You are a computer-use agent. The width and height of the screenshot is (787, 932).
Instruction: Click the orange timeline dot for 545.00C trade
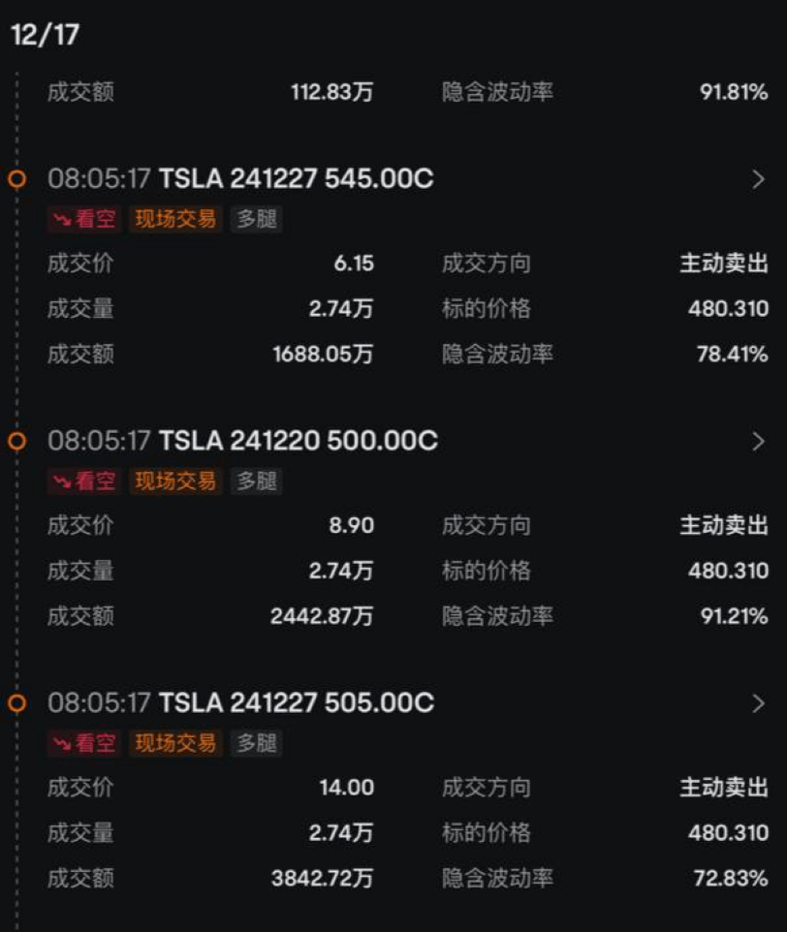point(16,179)
